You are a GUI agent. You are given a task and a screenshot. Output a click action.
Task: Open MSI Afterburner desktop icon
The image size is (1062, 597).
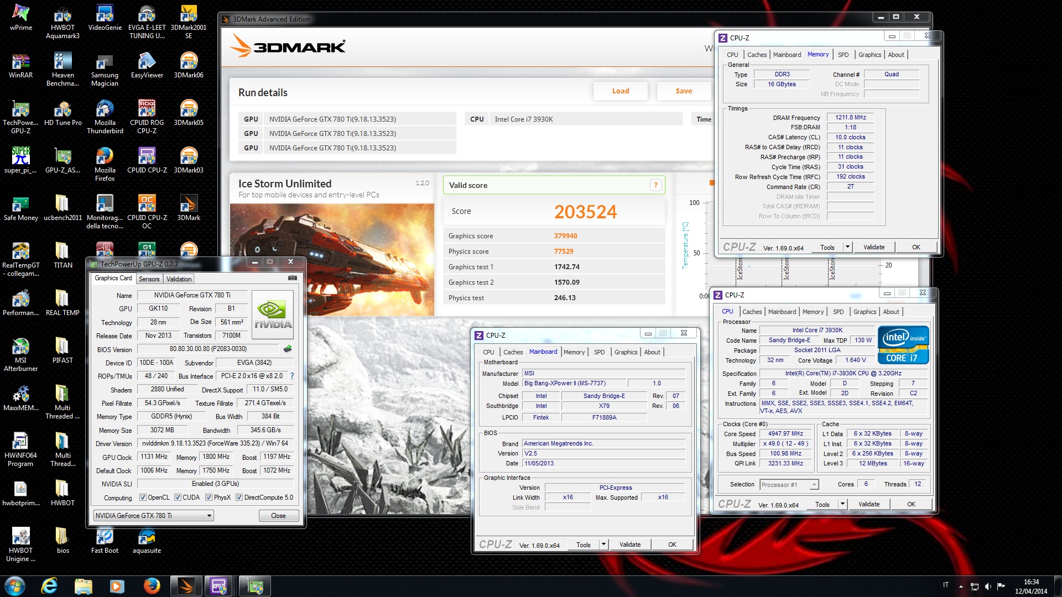tap(21, 355)
